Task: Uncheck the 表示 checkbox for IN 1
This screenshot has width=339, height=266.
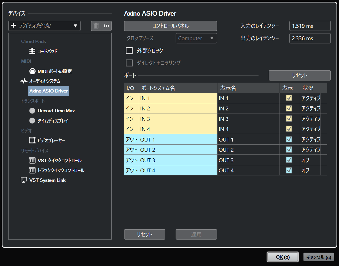Action: coord(289,98)
